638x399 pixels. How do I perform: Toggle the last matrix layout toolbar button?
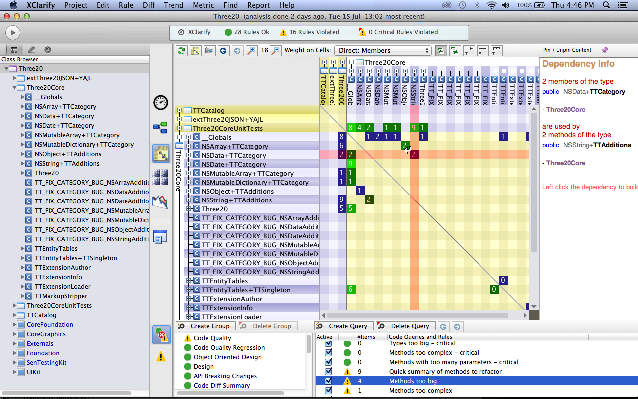tap(496, 50)
